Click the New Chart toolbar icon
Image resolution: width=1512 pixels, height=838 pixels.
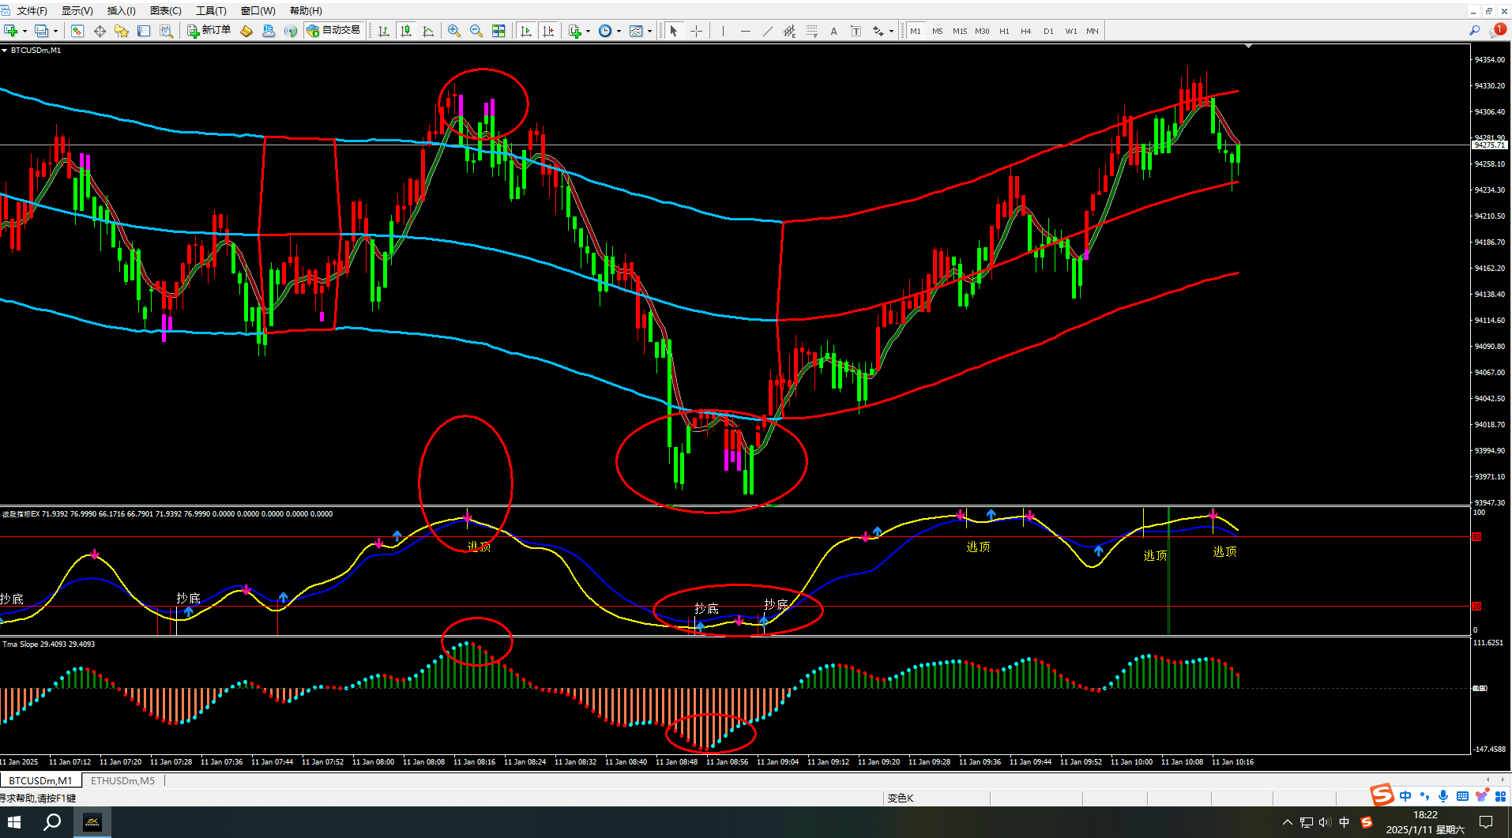(11, 31)
